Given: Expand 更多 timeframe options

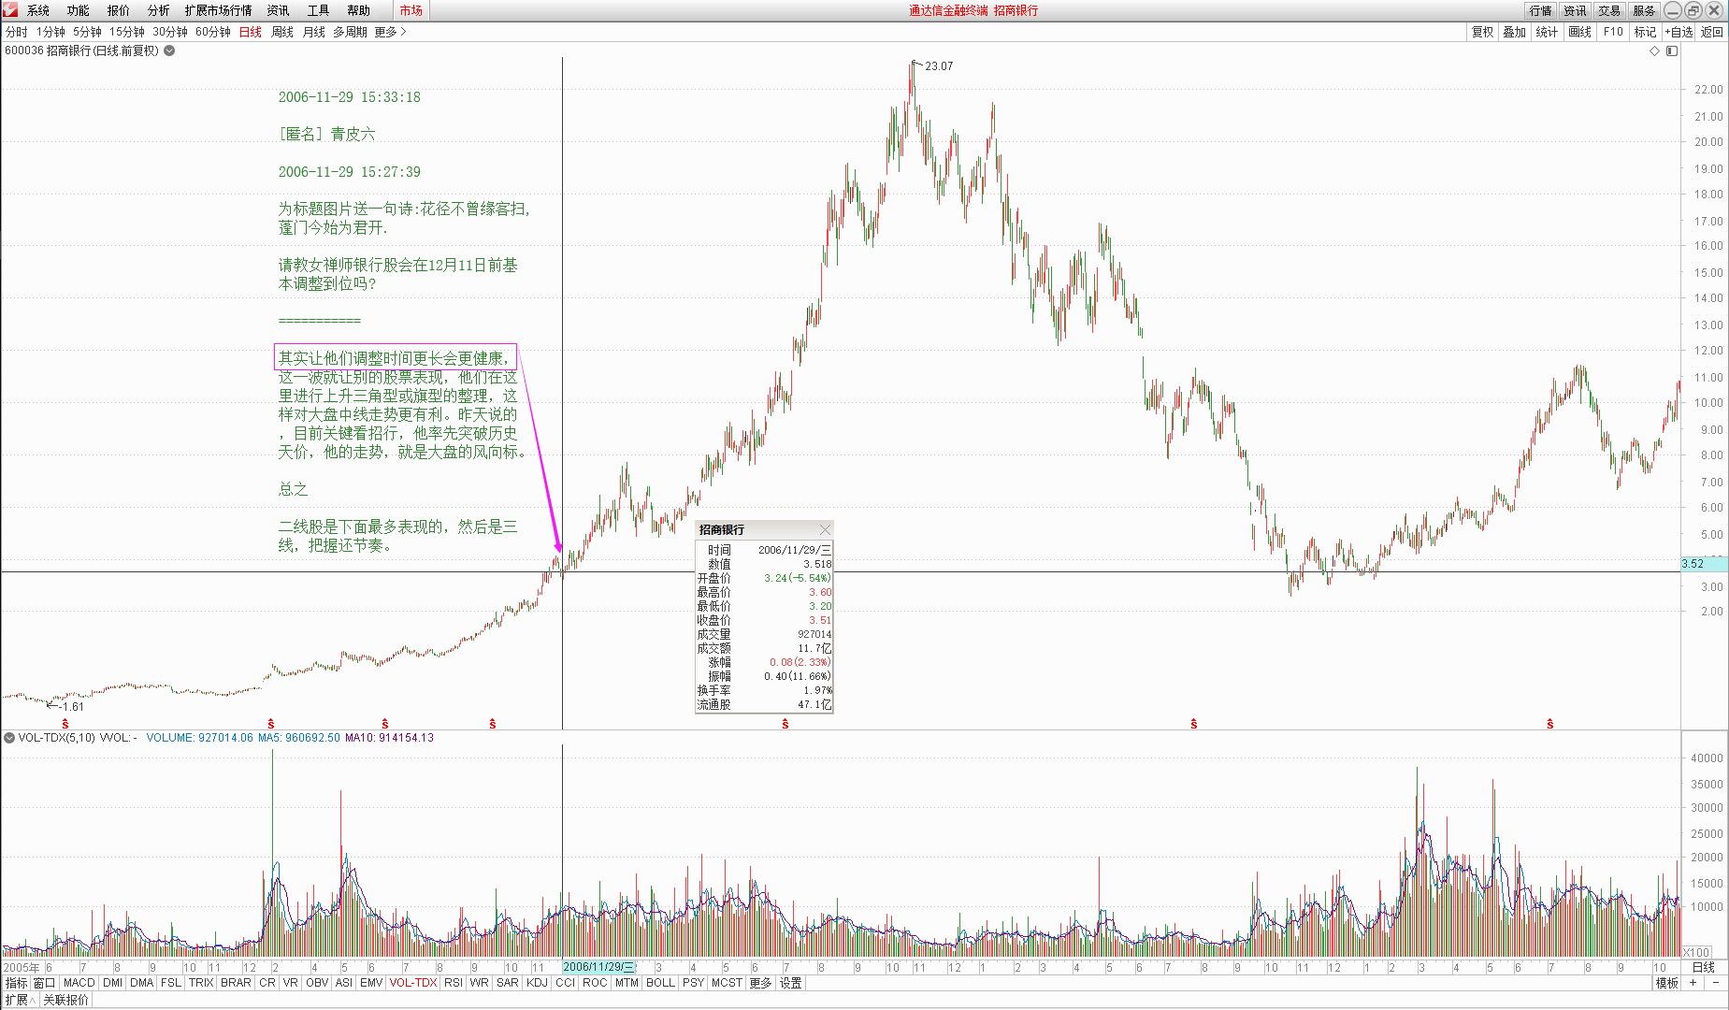Looking at the screenshot, I should point(390,32).
